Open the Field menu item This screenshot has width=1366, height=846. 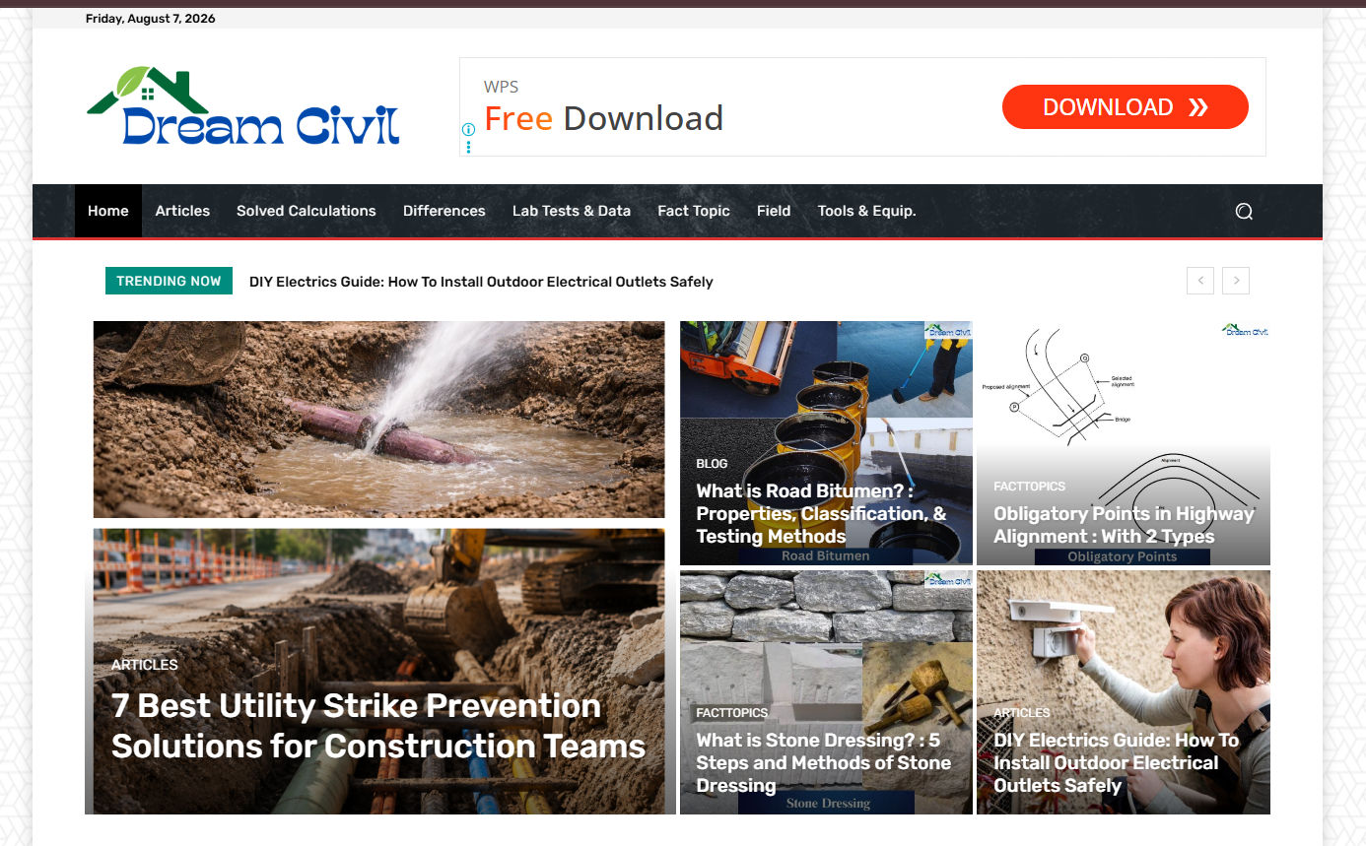tap(774, 211)
